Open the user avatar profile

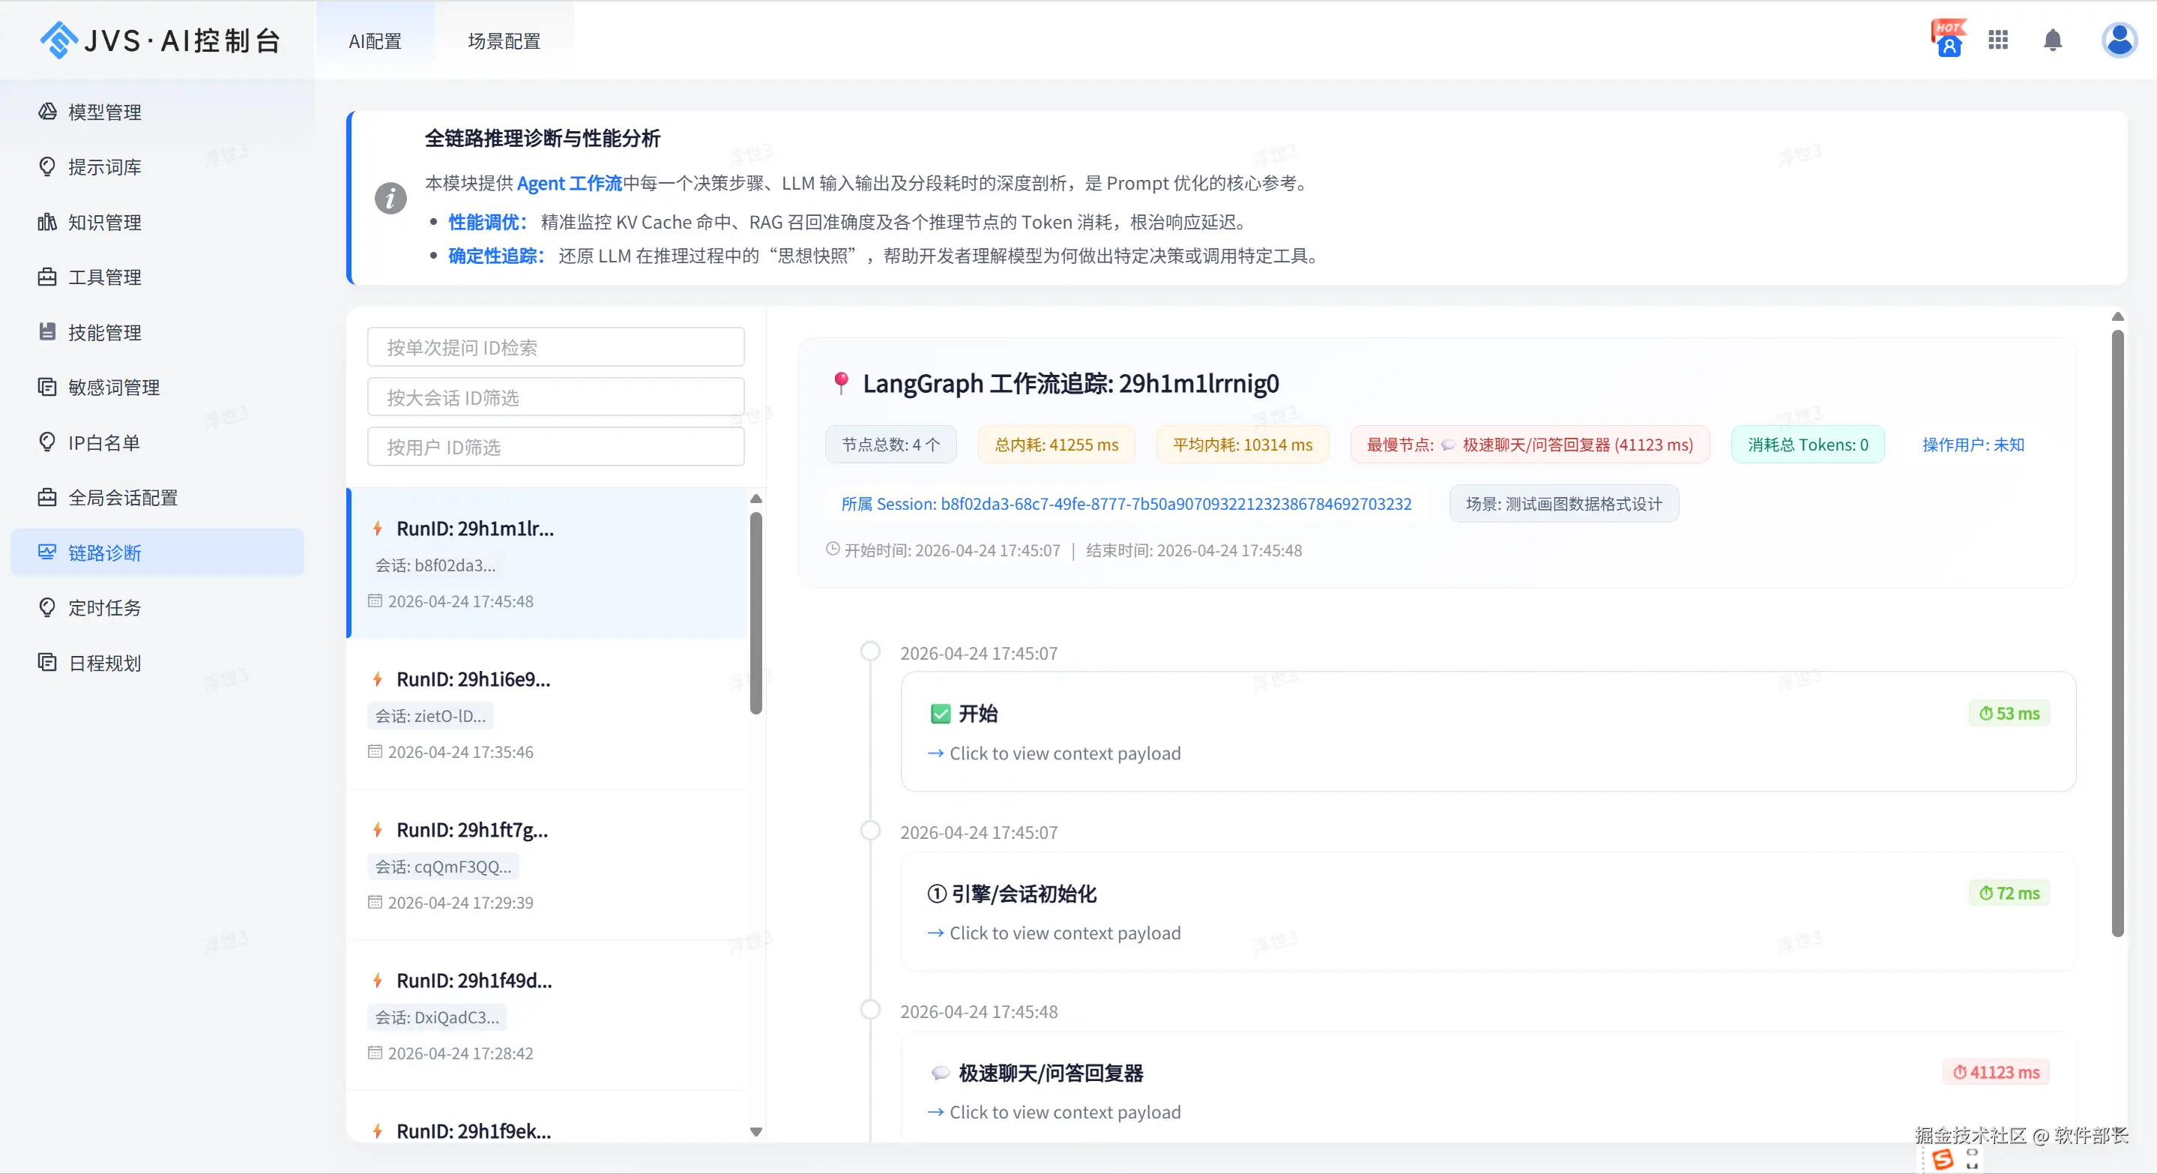click(x=2119, y=39)
